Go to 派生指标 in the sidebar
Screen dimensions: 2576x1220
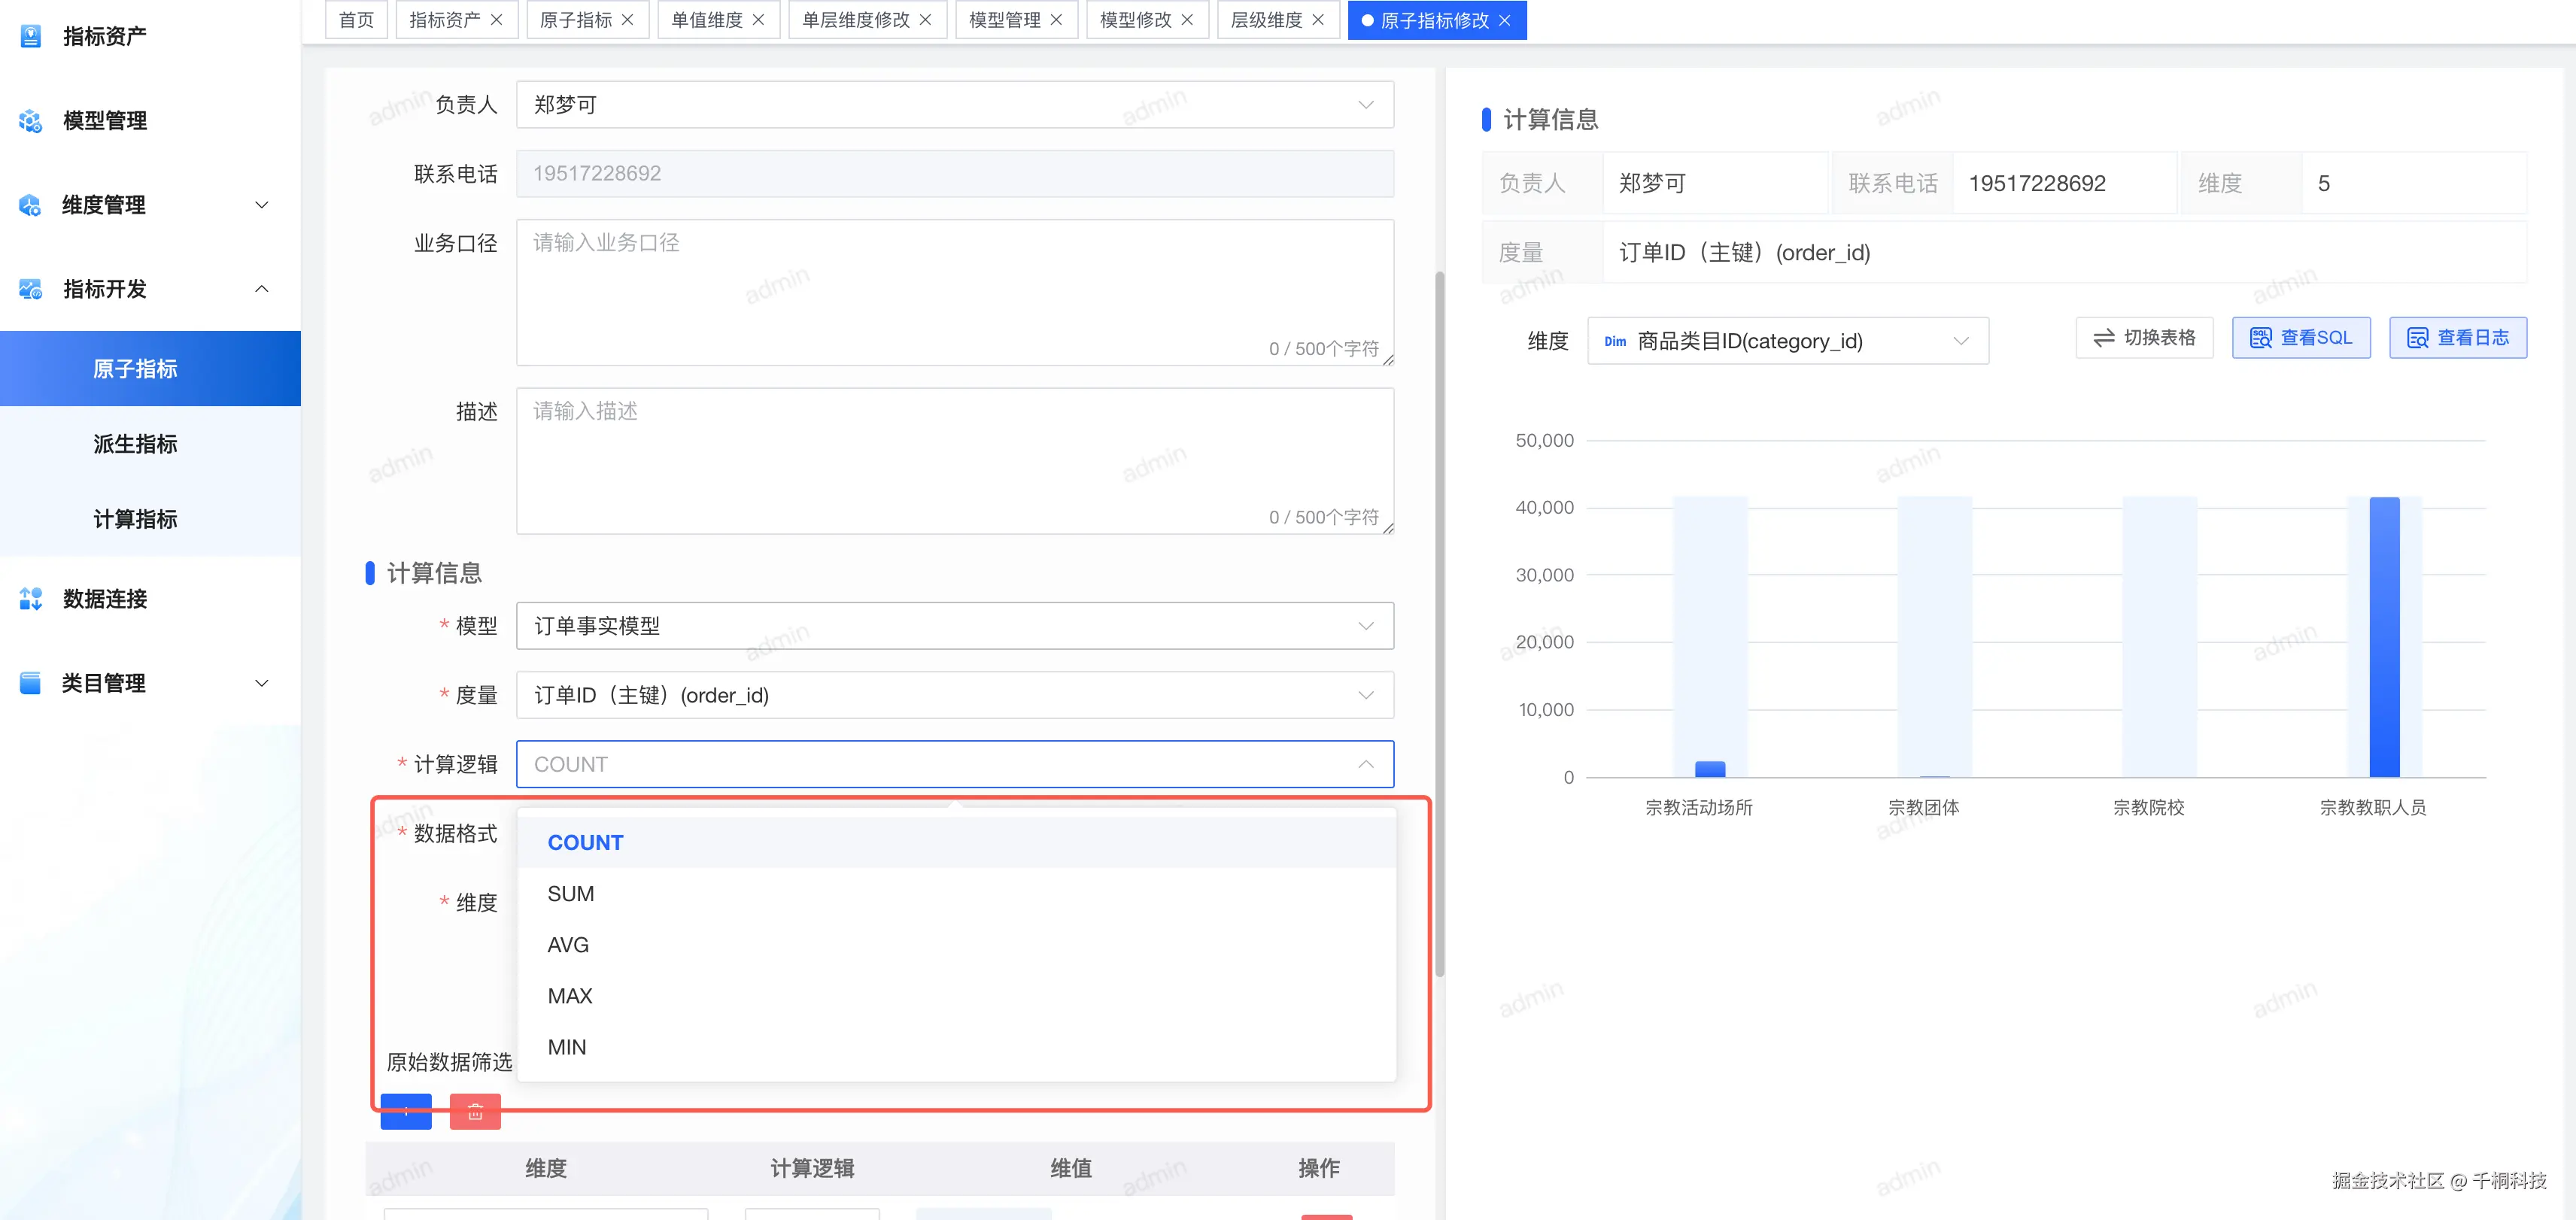click(135, 444)
